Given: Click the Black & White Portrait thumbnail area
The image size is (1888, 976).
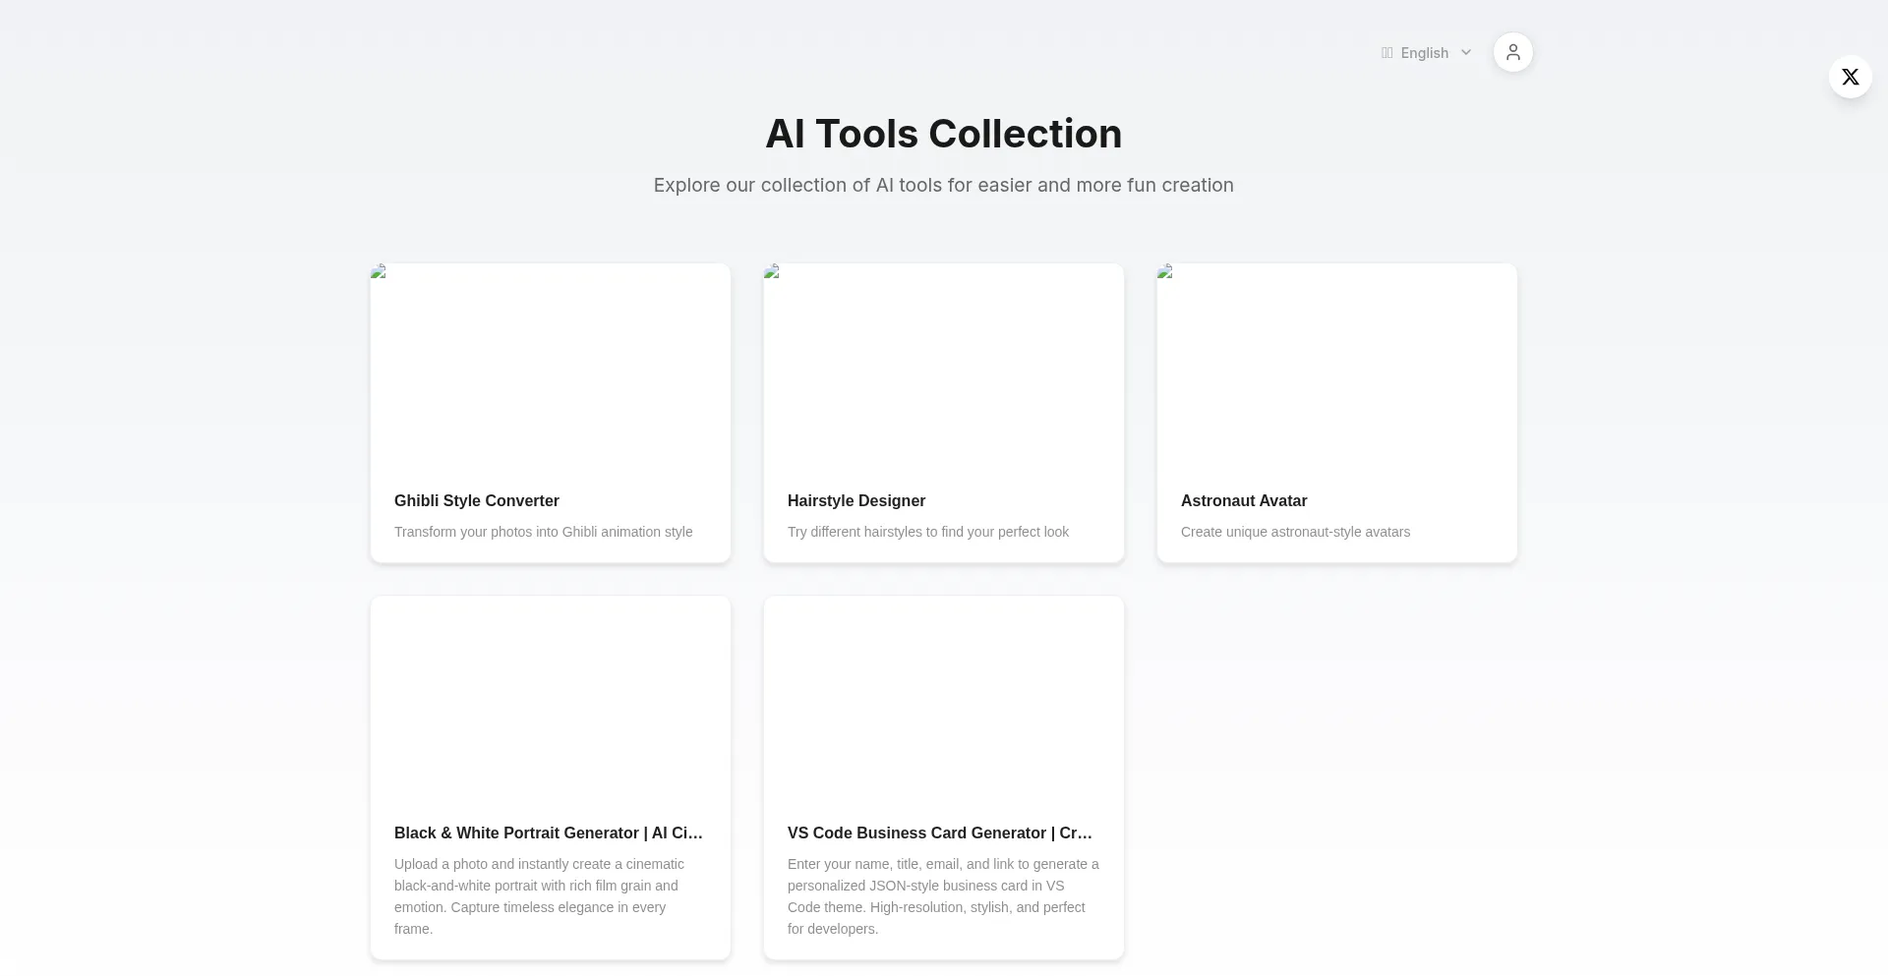Looking at the screenshot, I should click(551, 698).
